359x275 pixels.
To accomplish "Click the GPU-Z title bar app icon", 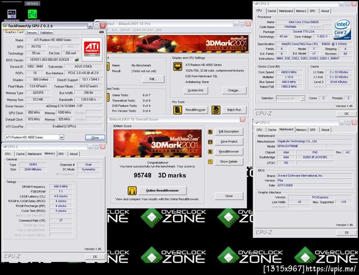I will coord(5,26).
